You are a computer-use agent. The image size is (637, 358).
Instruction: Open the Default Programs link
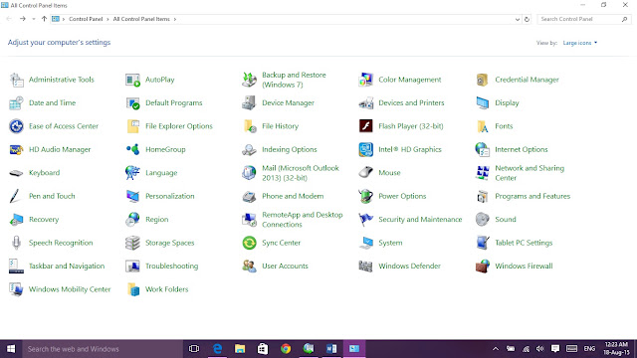click(x=173, y=103)
